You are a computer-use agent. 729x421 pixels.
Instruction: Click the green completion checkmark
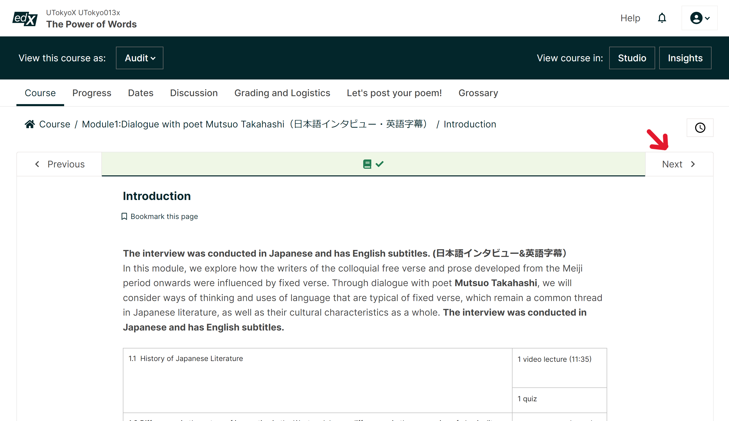380,164
